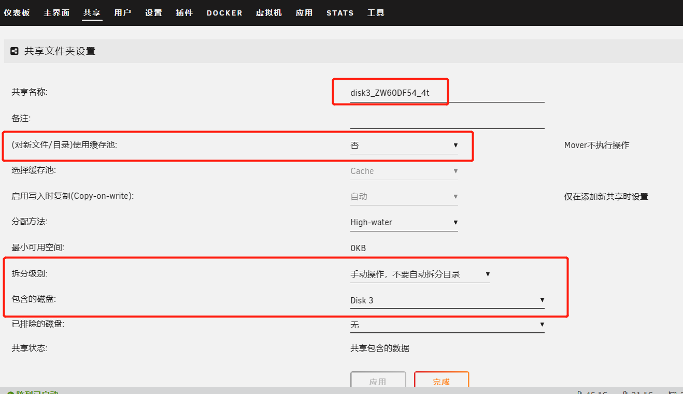Click the share icon beside 共享文件夹设置

click(x=15, y=51)
